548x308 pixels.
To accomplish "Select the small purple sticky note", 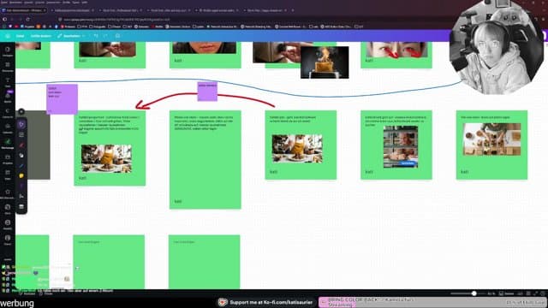I will pyautogui.click(x=207, y=92).
